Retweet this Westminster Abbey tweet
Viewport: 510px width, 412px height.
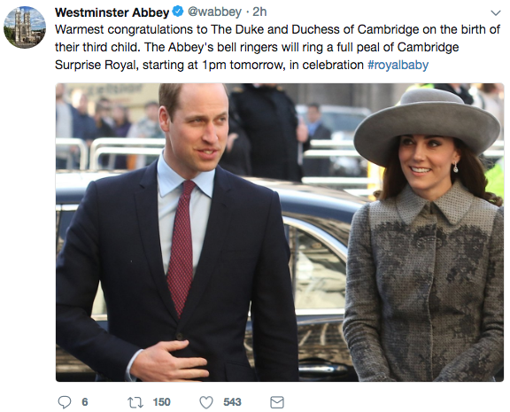135,402
